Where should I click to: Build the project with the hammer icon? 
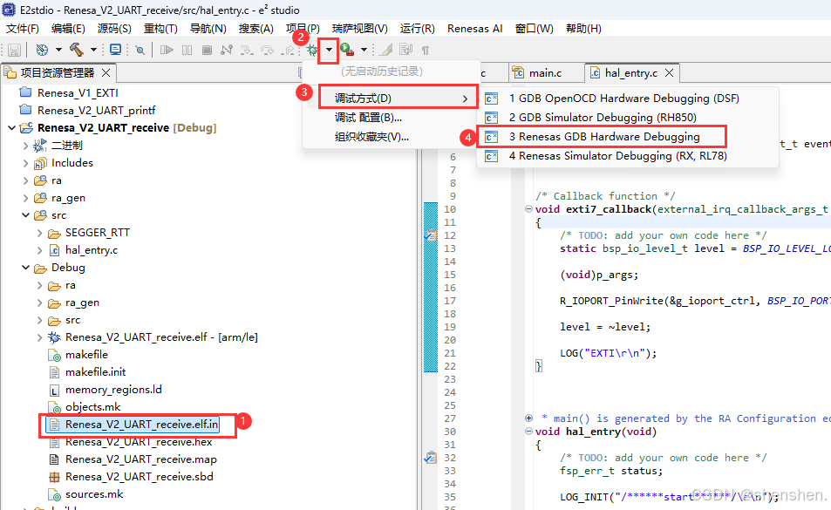(x=76, y=50)
